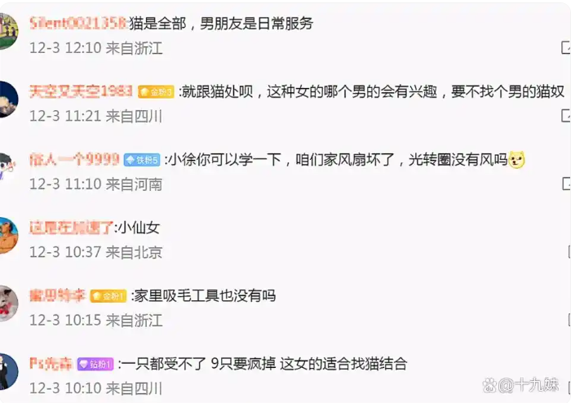This screenshot has height=403, width=571.
Task: Click avatar next to 一只都受不了 comment
Action: click(8, 371)
